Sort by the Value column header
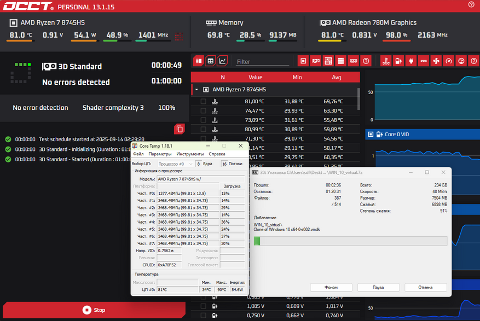Image resolution: width=480 pixels, height=321 pixels. pos(255,77)
